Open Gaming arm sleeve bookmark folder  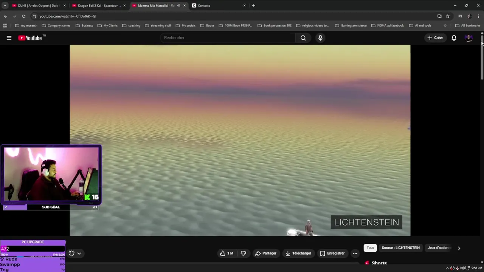[x=351, y=26]
